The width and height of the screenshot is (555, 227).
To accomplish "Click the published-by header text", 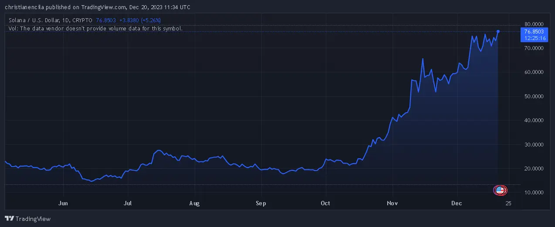I will [x=97, y=7].
